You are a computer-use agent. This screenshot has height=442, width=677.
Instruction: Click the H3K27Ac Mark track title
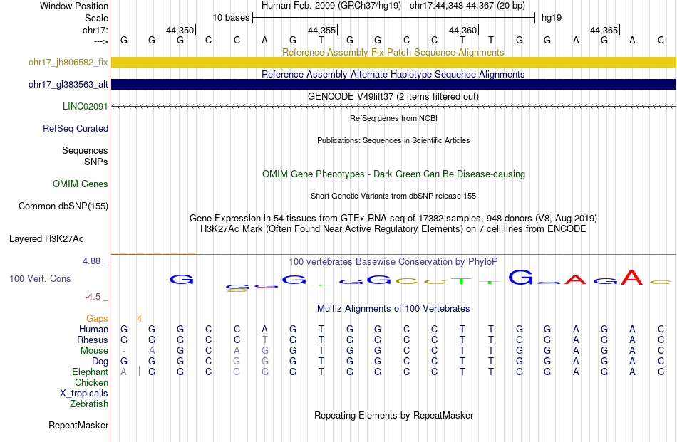coord(393,228)
